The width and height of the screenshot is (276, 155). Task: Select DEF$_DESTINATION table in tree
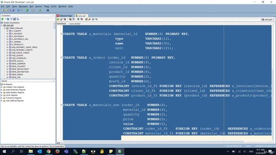(20, 72)
